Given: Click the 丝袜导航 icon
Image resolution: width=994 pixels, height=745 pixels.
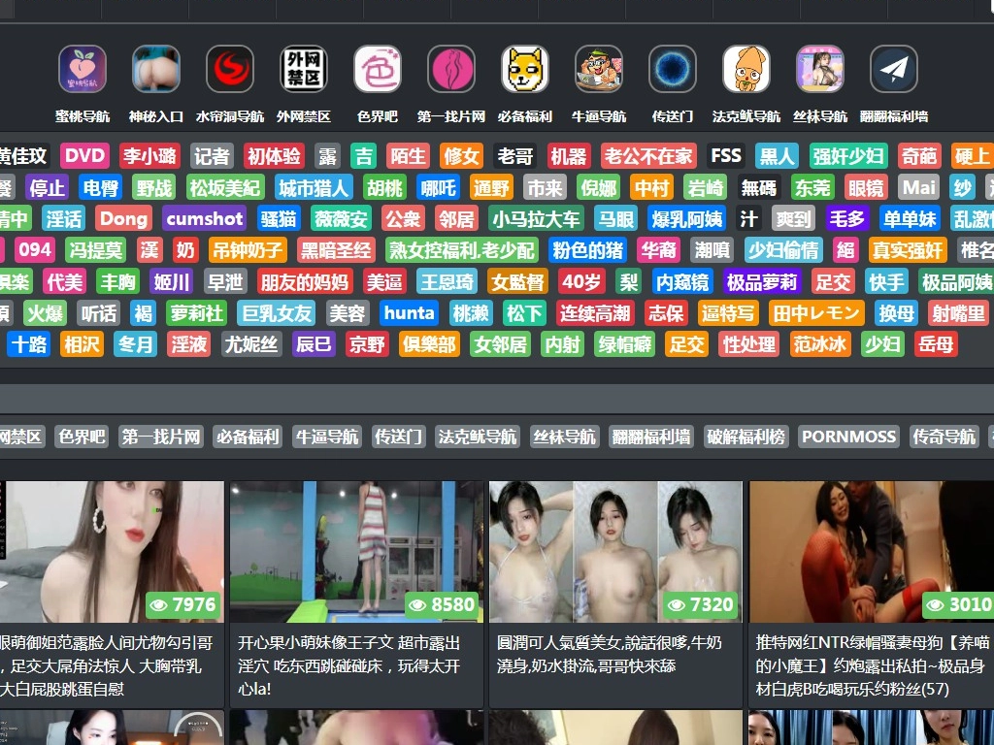Looking at the screenshot, I should coord(820,70).
